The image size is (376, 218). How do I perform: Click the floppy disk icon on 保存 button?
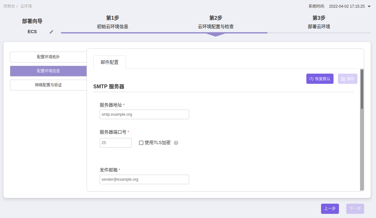343,79
